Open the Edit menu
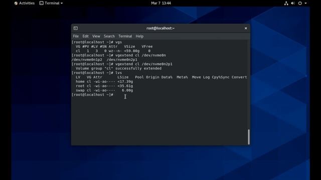The height and width of the screenshot is (180, 321). 85,36
